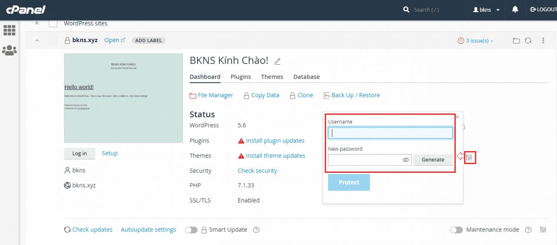Click the Generate password button
The image size is (557, 245).
[x=433, y=160]
